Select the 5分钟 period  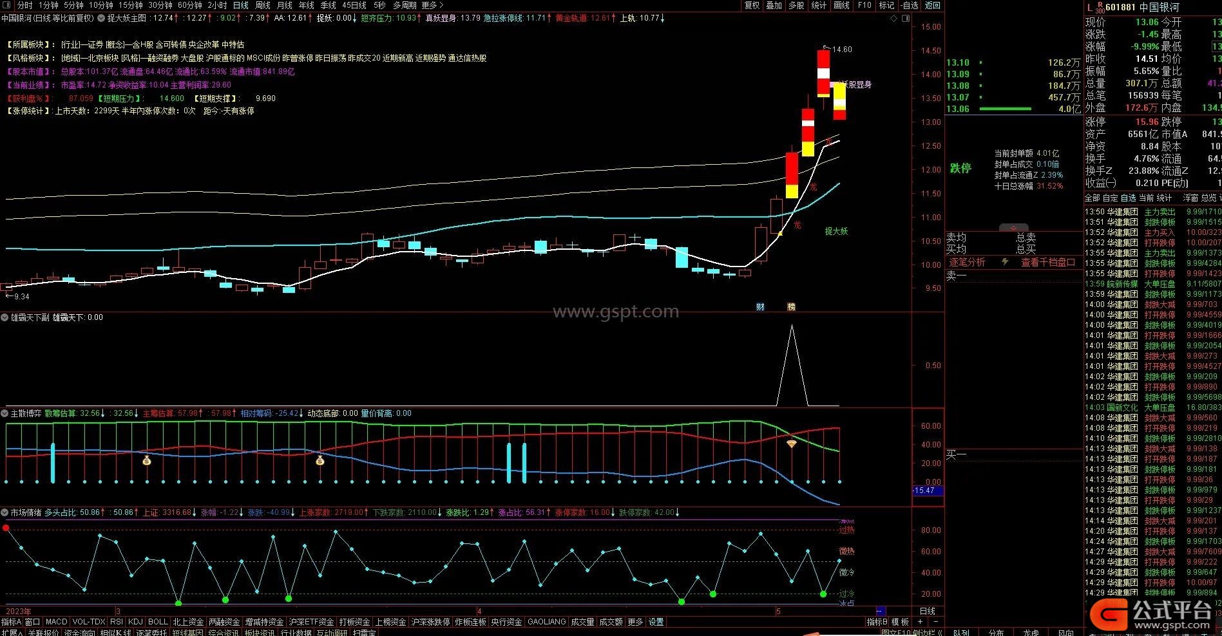[x=73, y=5]
